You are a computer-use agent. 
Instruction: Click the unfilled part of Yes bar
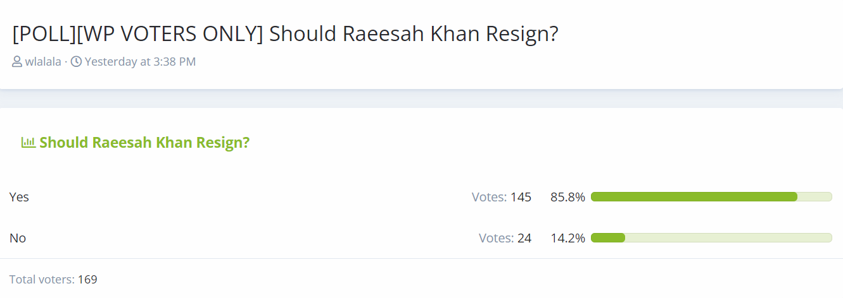click(814, 197)
